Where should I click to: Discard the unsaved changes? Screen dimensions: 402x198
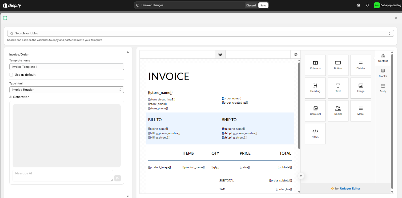pos(251,5)
